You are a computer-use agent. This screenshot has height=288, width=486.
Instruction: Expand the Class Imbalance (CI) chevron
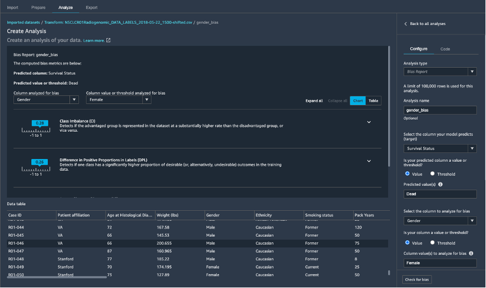[369, 122]
